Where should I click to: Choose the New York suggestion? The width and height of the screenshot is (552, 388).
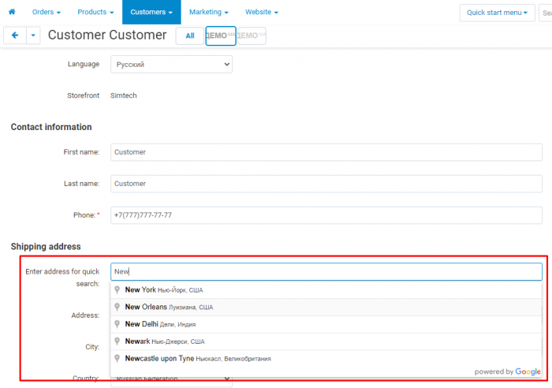pos(326,290)
